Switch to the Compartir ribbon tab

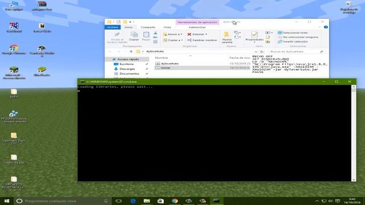coord(148,27)
